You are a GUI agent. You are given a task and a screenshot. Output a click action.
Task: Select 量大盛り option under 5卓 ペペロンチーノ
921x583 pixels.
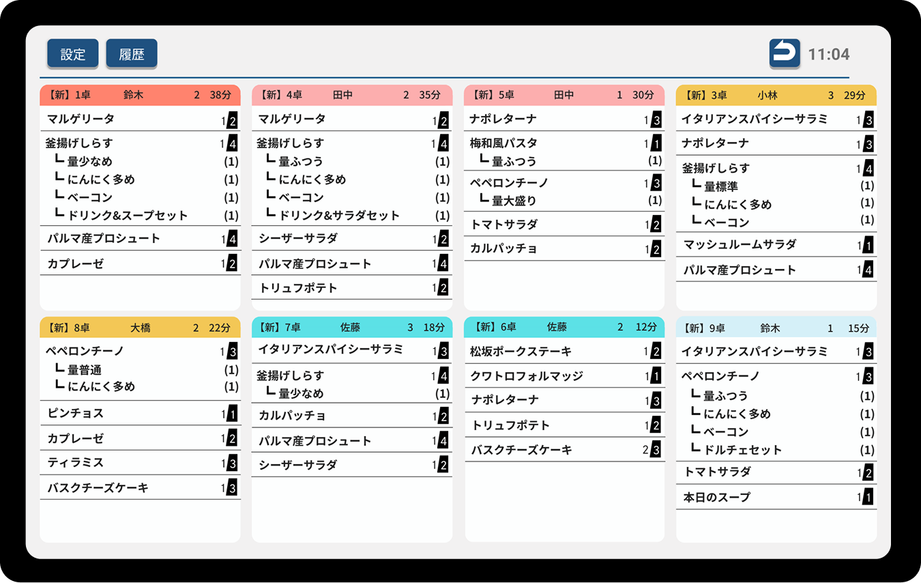514,201
